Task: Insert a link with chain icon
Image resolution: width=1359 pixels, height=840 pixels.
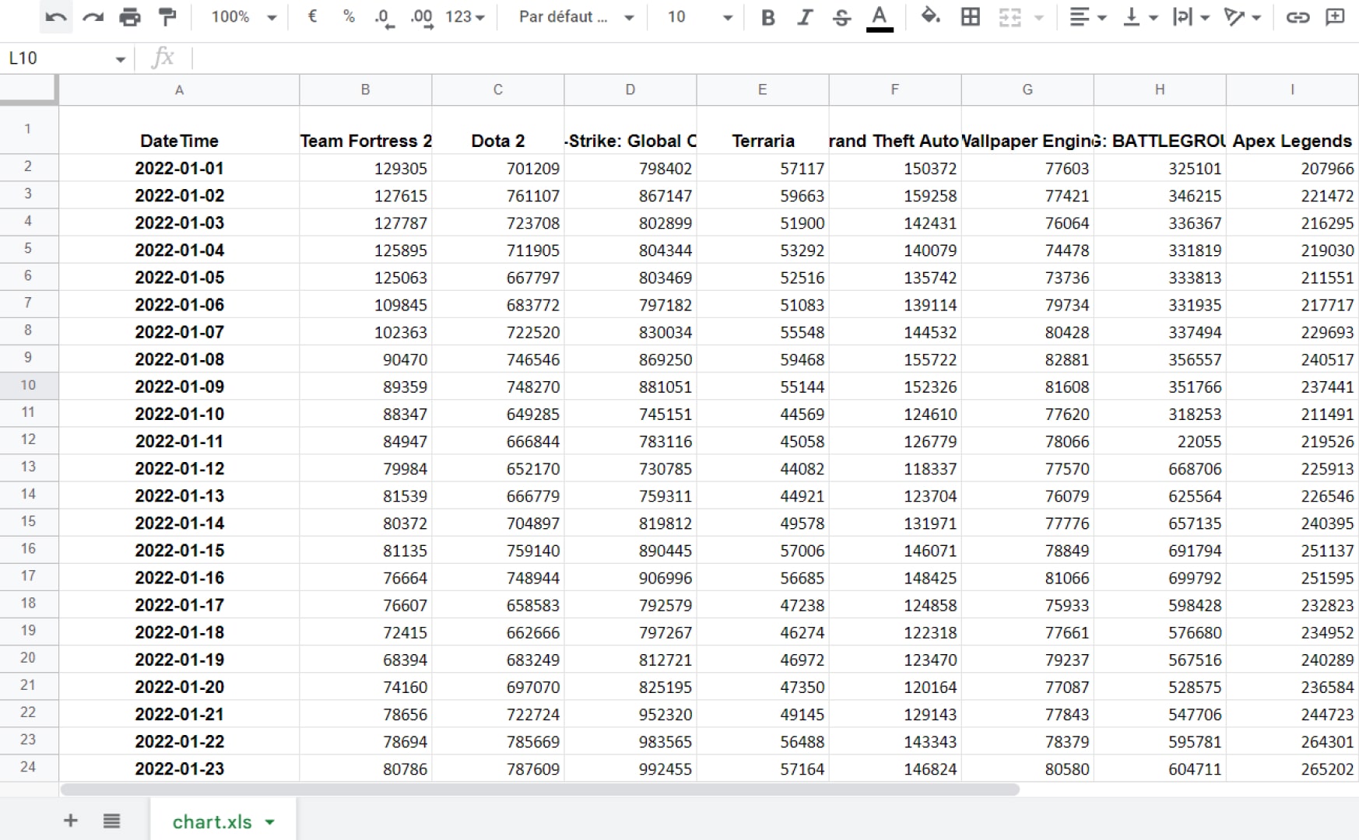Action: coord(1298,17)
